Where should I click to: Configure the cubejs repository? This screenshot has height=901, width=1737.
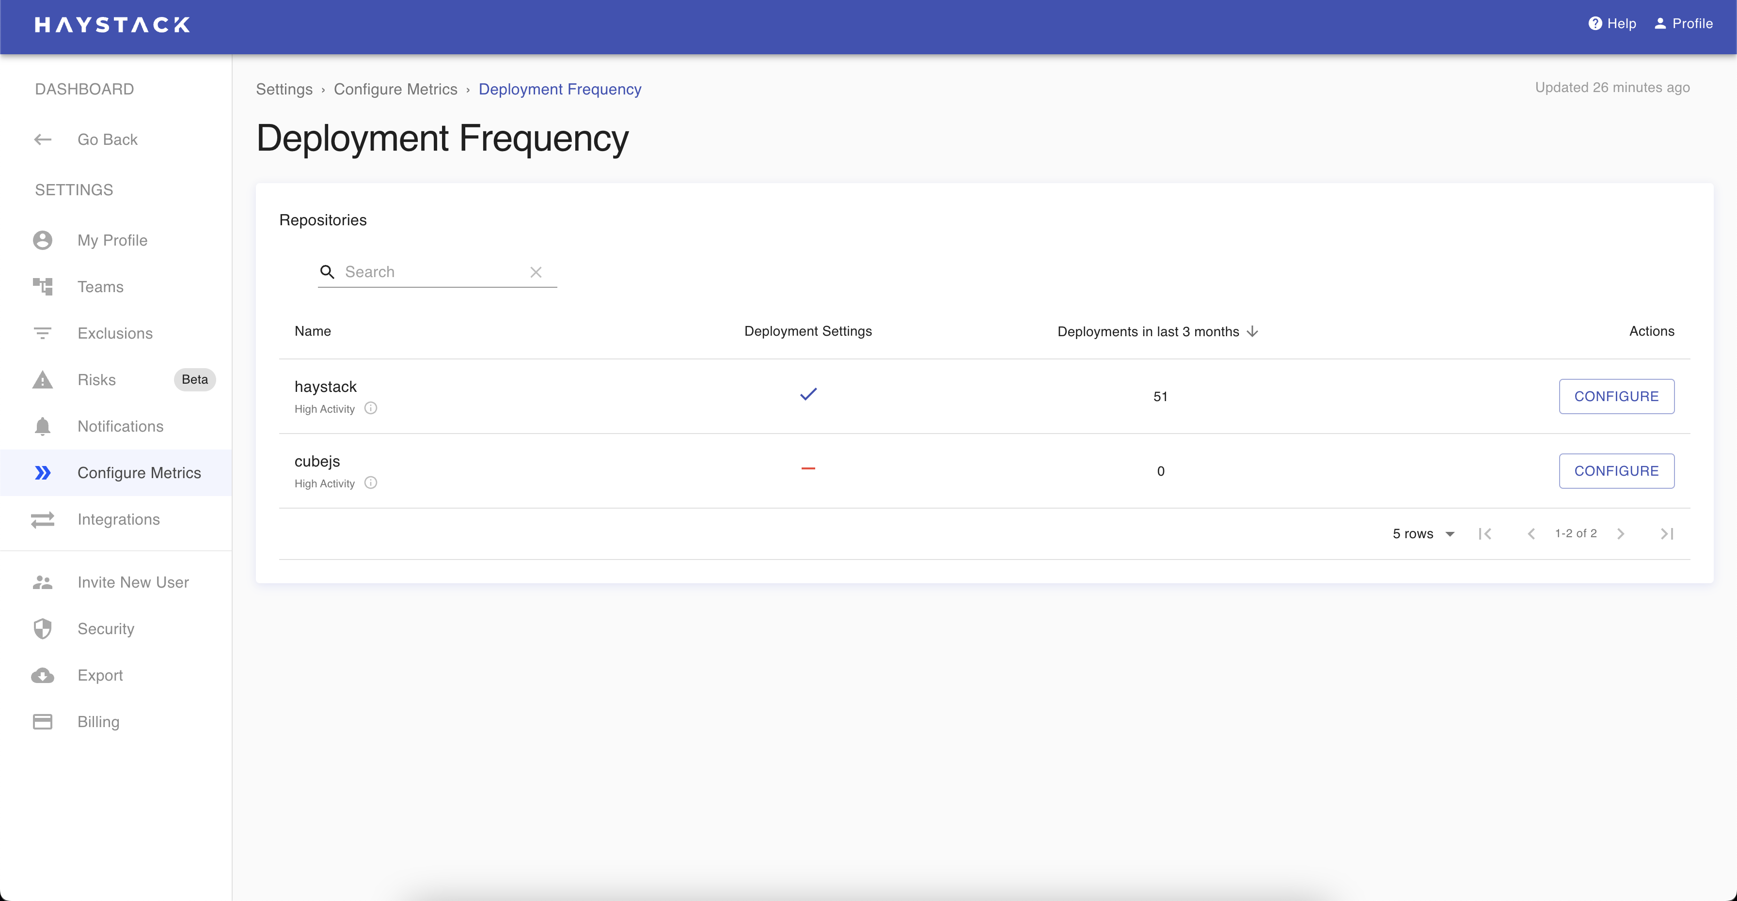coord(1616,471)
